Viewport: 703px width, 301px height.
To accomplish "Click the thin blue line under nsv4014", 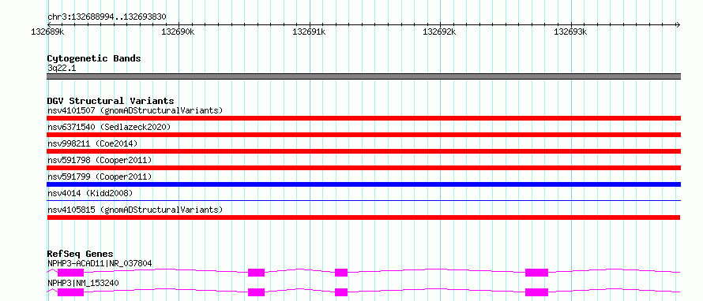I will pos(363,201).
